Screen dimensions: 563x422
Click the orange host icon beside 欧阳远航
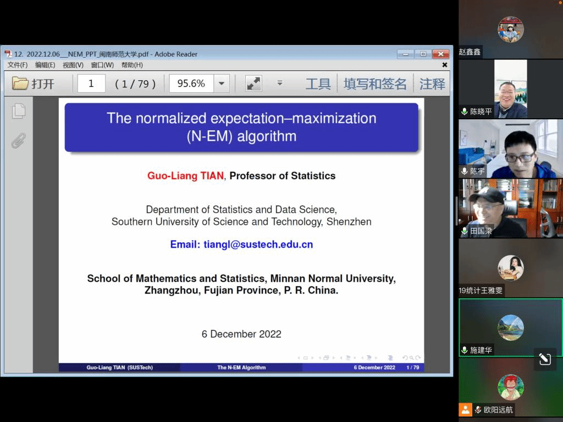pyautogui.click(x=465, y=409)
